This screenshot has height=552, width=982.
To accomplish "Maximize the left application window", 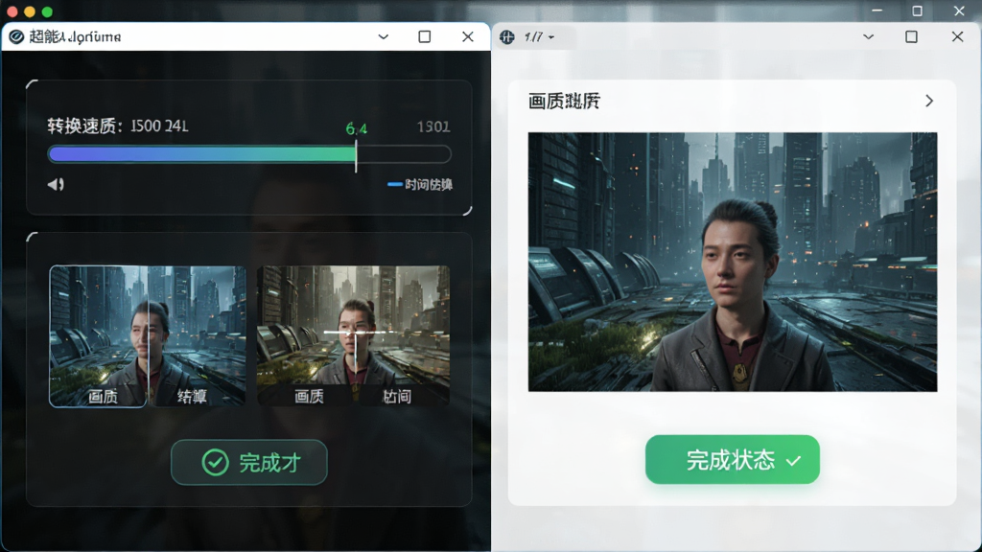I will [424, 37].
